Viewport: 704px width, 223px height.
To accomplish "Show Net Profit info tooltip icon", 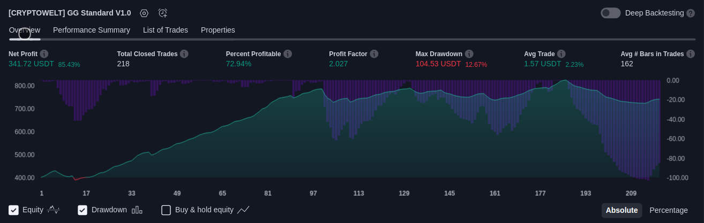I will [44, 54].
